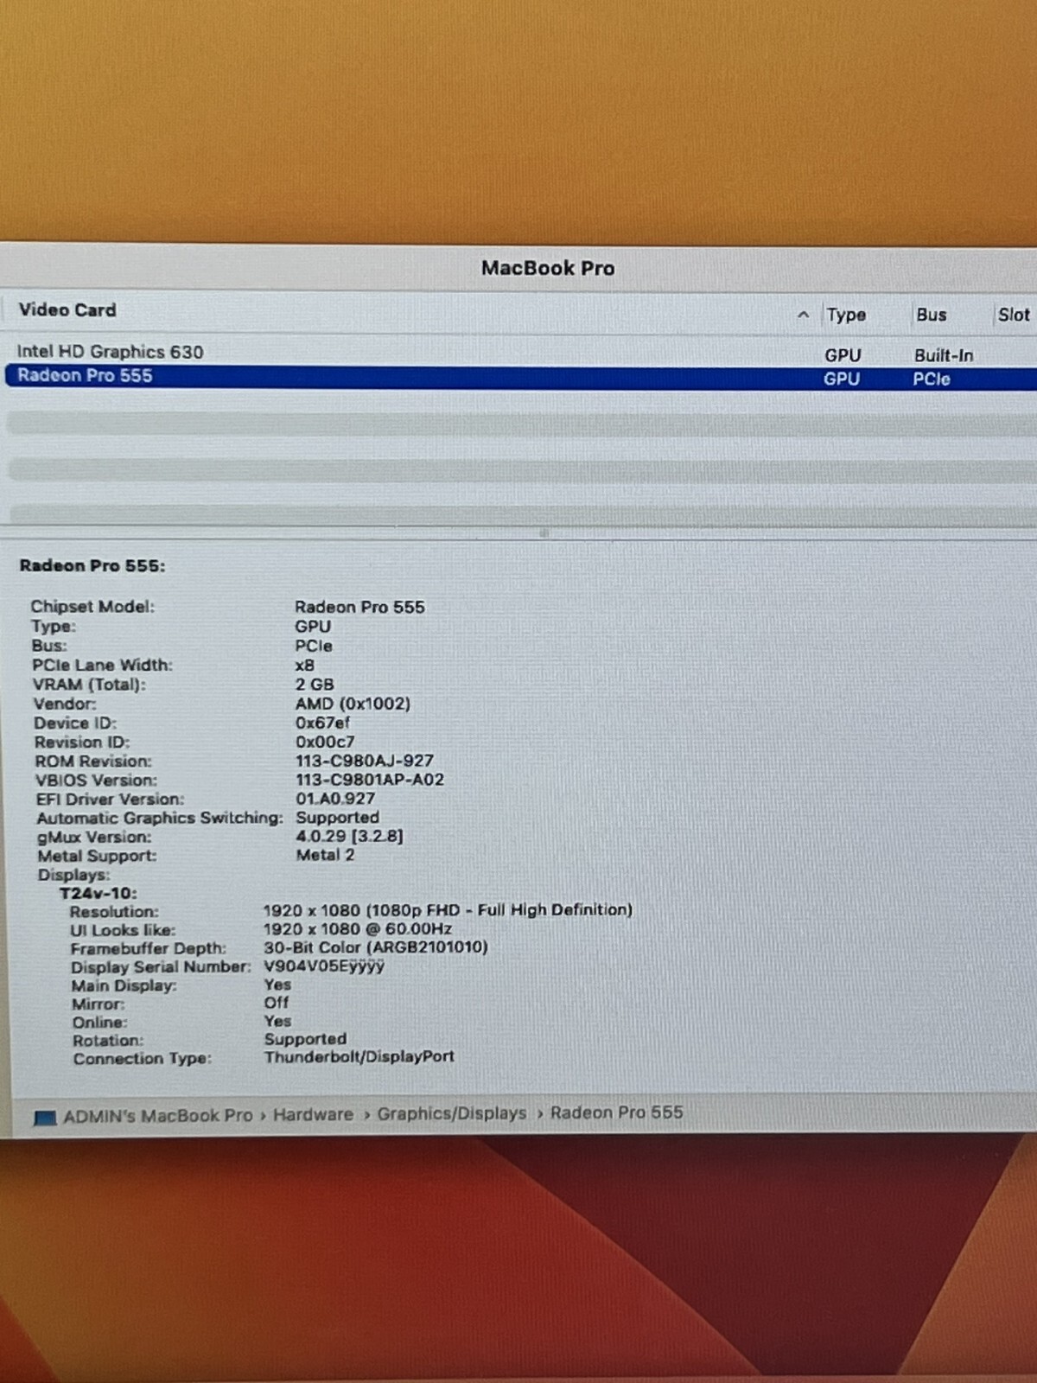This screenshot has height=1383, width=1037.
Task: Click the Vendor value AMD (0x1002)
Action: pos(353,704)
